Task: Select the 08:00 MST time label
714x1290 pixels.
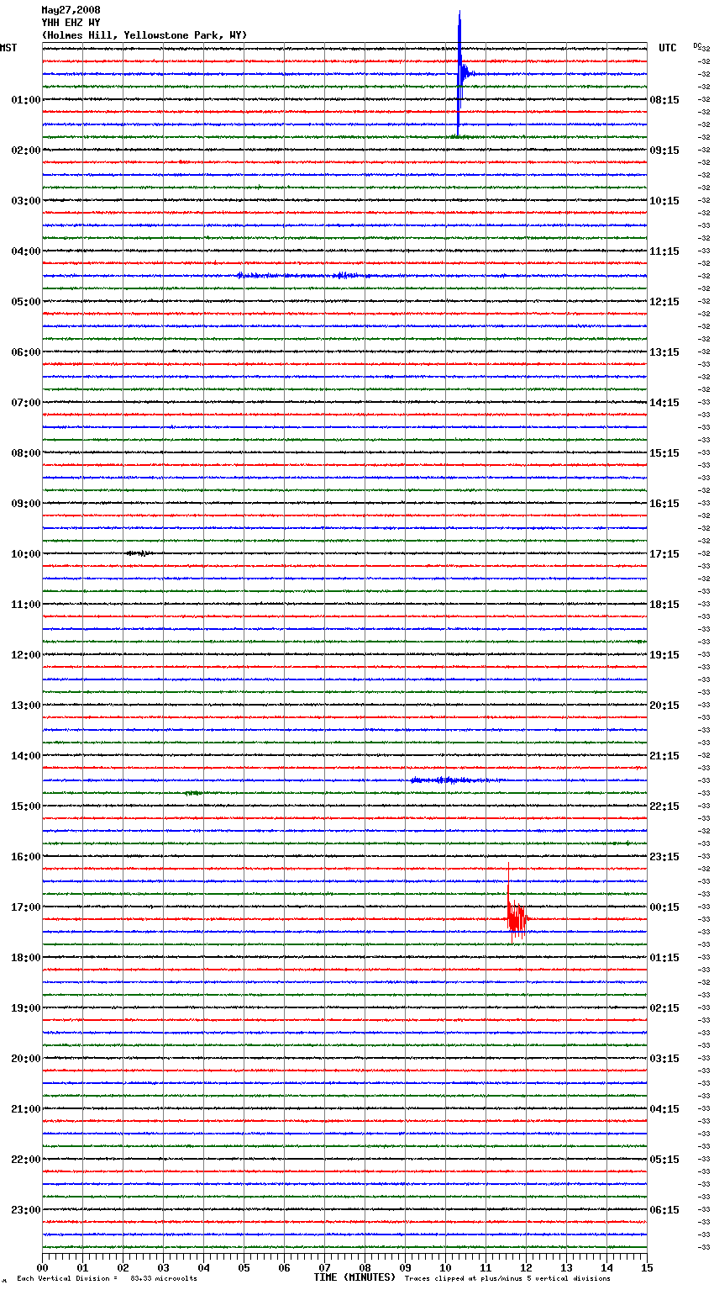Action: point(26,453)
